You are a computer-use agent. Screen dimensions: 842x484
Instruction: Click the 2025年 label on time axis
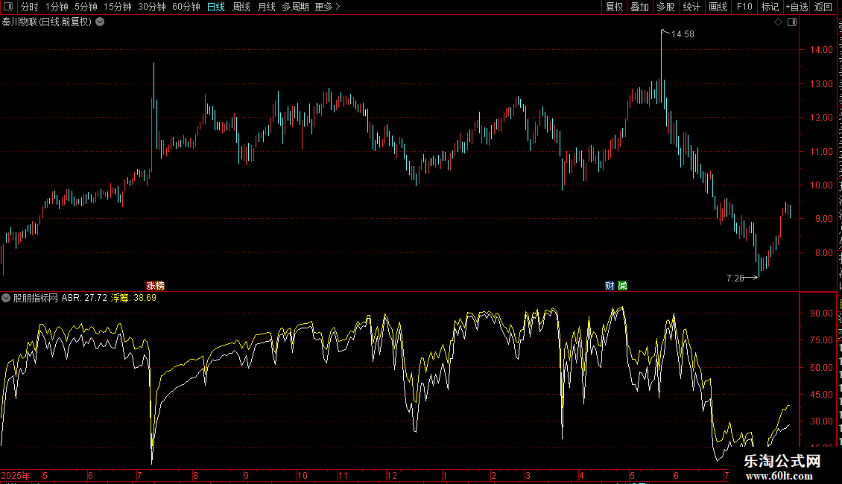[16, 475]
